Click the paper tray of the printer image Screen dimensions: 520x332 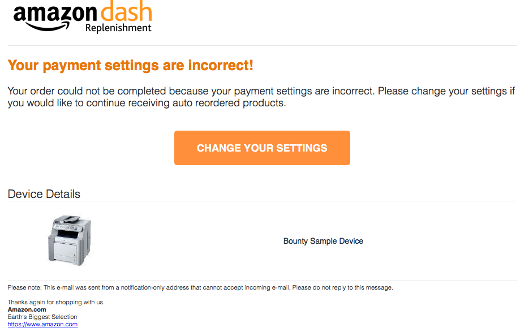pos(66,252)
